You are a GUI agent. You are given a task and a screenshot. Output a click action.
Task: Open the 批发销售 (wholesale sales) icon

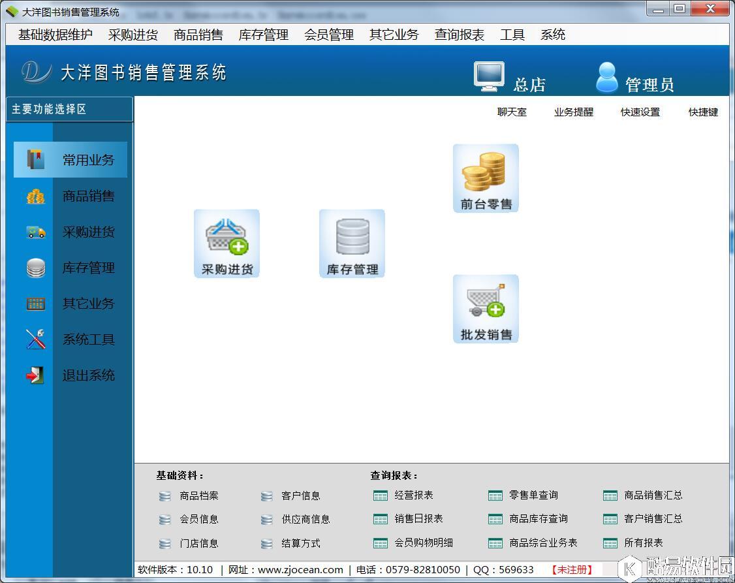(485, 308)
